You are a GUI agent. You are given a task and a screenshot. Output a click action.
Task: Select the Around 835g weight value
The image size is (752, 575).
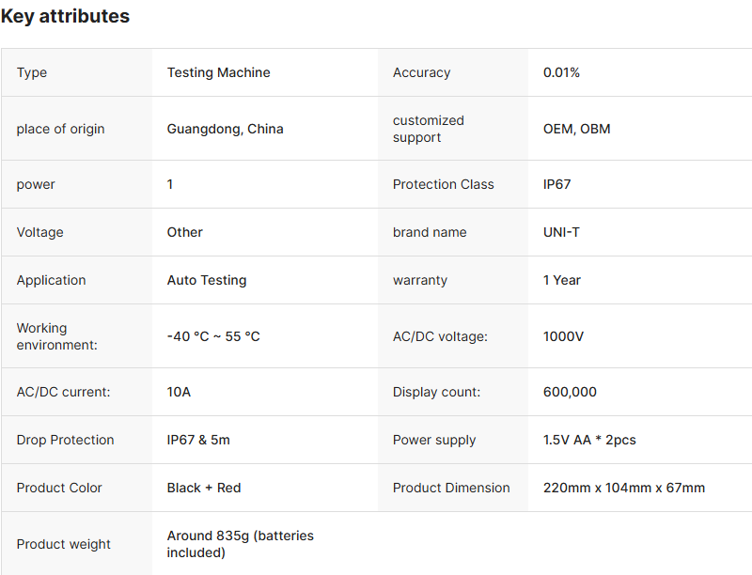(240, 544)
